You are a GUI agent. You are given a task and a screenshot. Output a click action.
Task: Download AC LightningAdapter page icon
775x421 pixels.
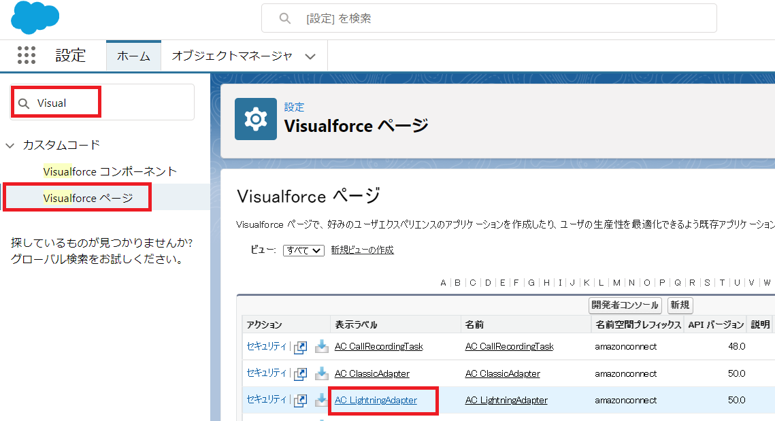[x=320, y=400]
